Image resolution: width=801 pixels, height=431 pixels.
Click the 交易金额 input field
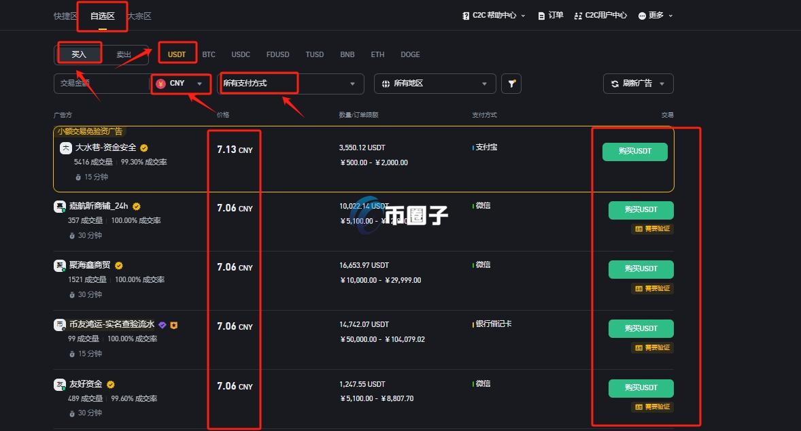click(102, 83)
